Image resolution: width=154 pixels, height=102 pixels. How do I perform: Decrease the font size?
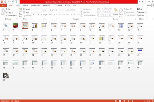(x=53, y=10)
